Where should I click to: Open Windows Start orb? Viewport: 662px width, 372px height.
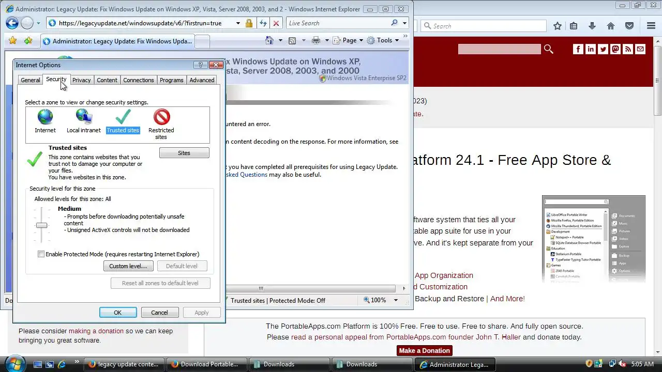(14, 363)
